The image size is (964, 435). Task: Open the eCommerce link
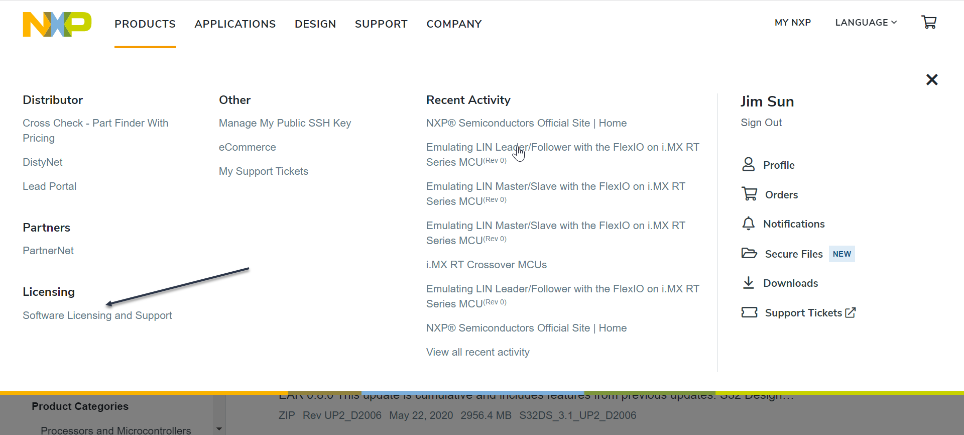(248, 147)
